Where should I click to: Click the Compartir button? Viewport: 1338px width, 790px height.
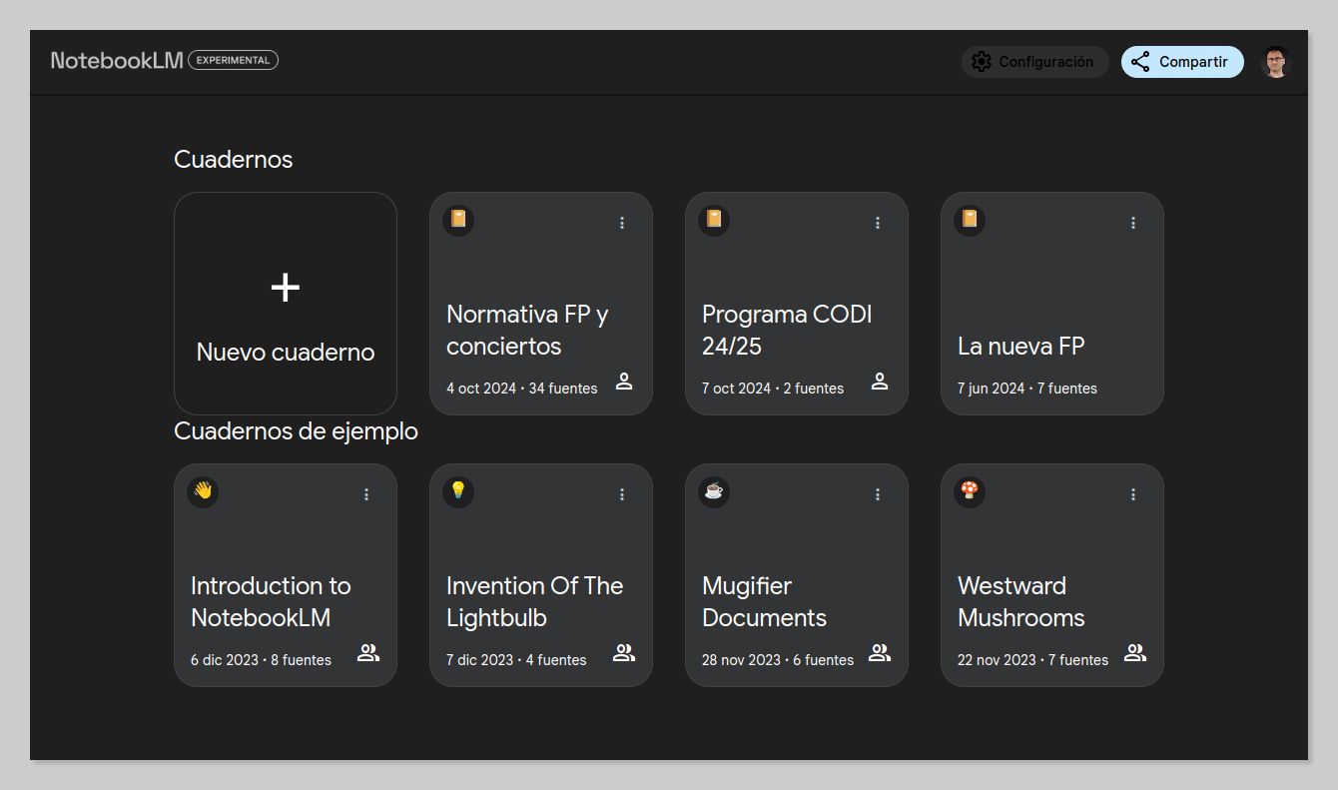coord(1182,62)
